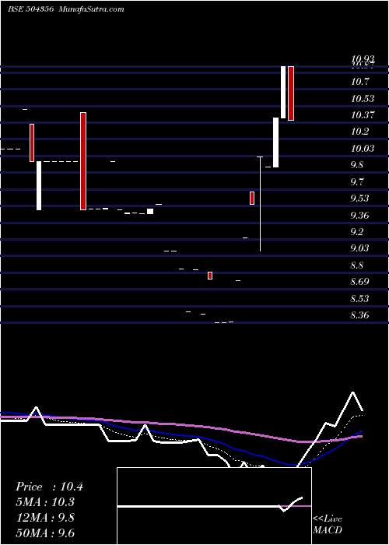This screenshot has height=545, width=389.
Task: Select the 10.53 price level label
Action: pos(363,98)
